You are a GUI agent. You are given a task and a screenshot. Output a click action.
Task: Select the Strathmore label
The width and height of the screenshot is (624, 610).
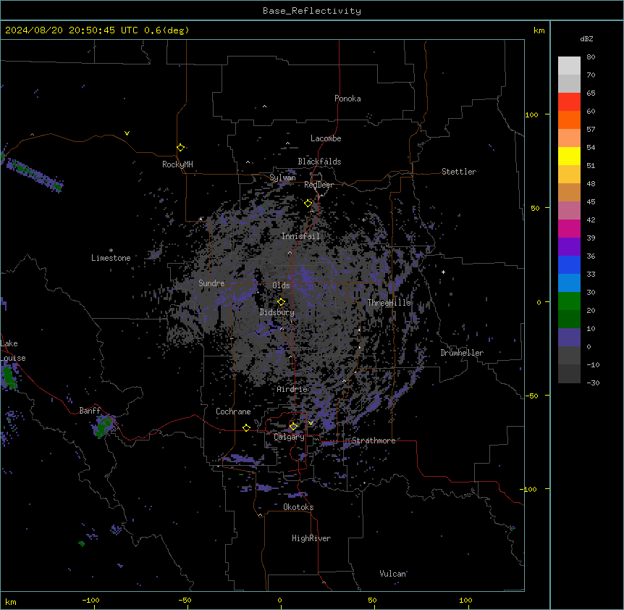click(x=374, y=440)
